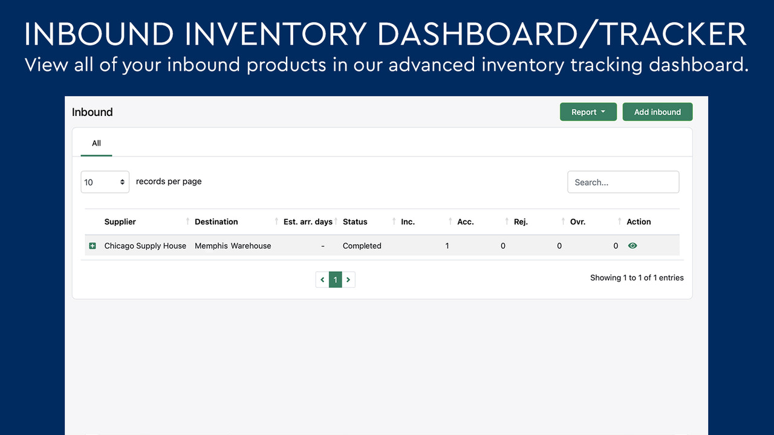This screenshot has height=435, width=774.
Task: Switch to the All tab
Action: (96, 143)
